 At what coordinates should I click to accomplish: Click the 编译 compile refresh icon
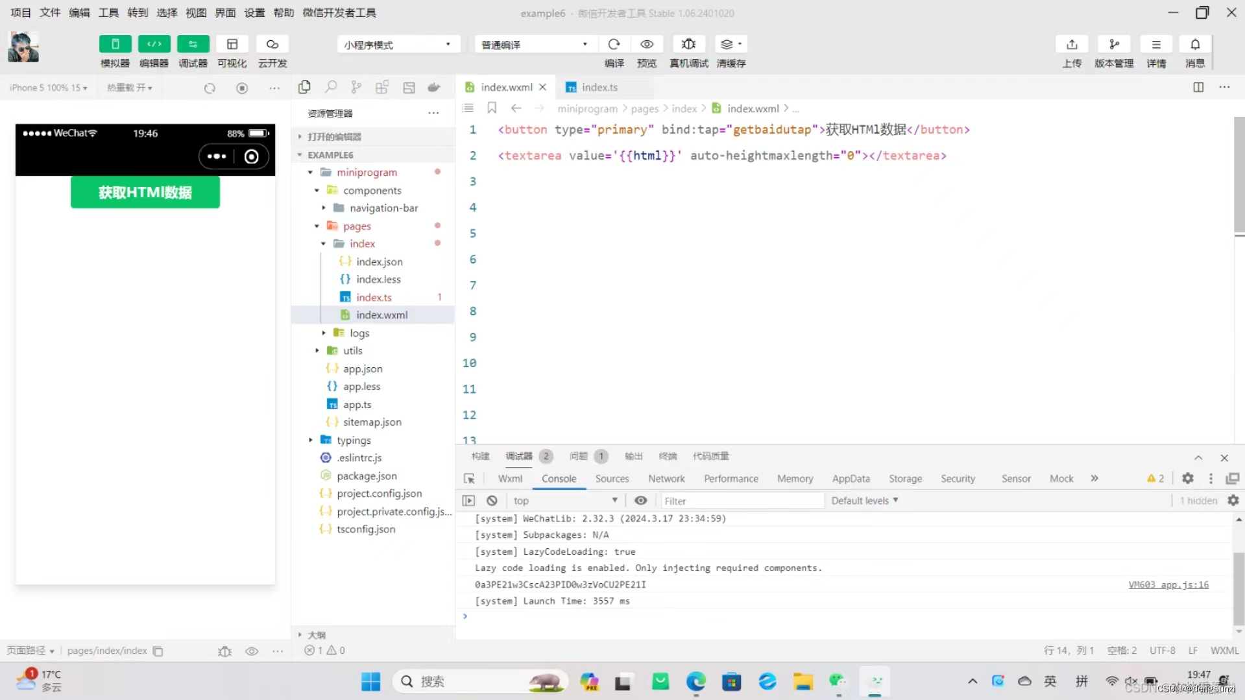click(x=614, y=44)
